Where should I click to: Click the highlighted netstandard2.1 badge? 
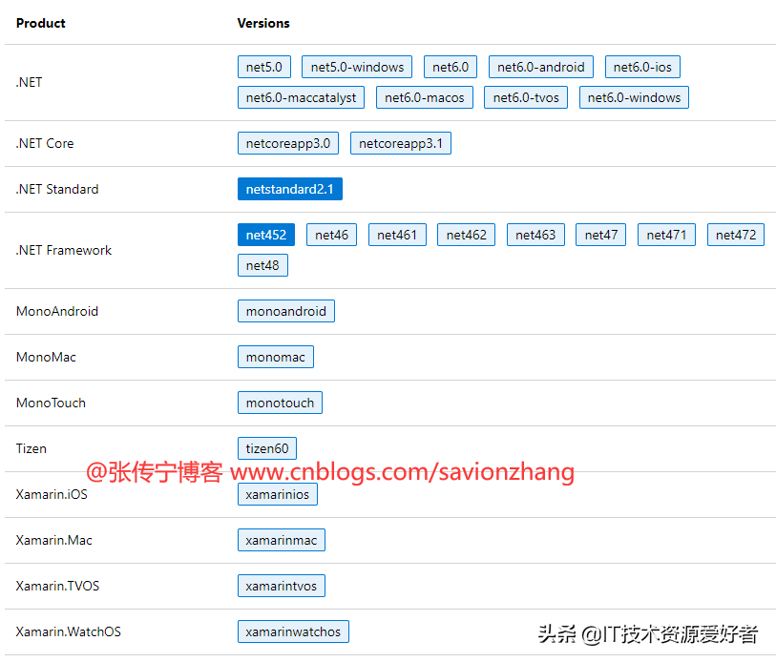pyautogui.click(x=290, y=189)
